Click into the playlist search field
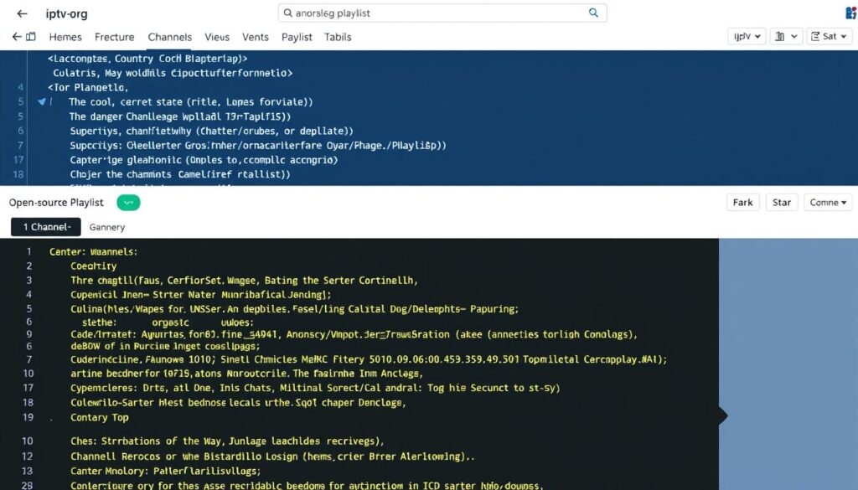This screenshot has height=490, width=858. pyautogui.click(x=436, y=13)
